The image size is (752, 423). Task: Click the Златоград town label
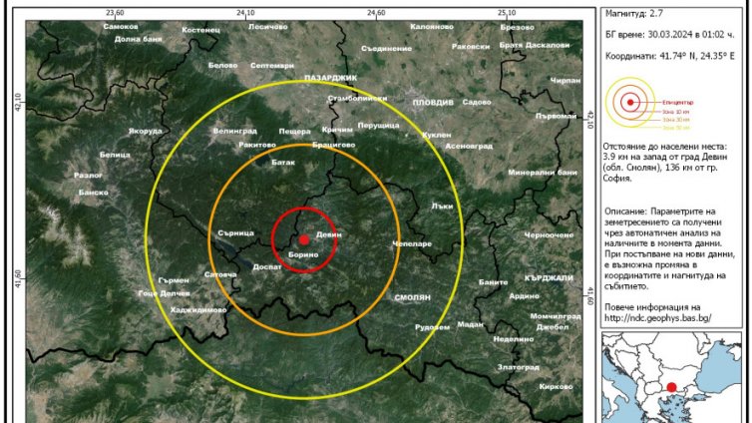(x=517, y=367)
